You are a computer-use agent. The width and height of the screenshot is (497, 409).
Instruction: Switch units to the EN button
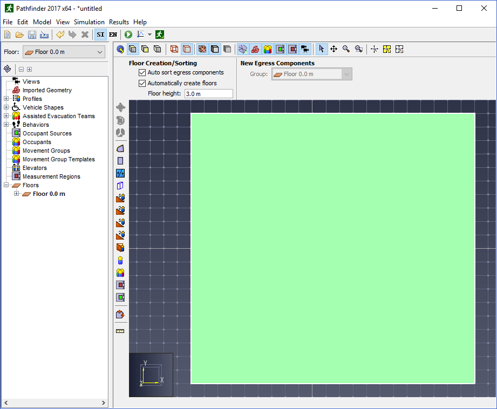(113, 35)
